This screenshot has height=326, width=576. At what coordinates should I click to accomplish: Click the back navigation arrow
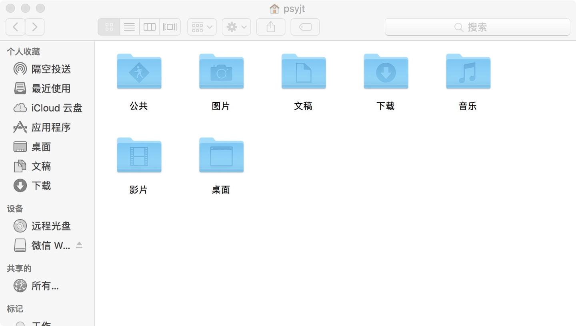click(x=15, y=26)
